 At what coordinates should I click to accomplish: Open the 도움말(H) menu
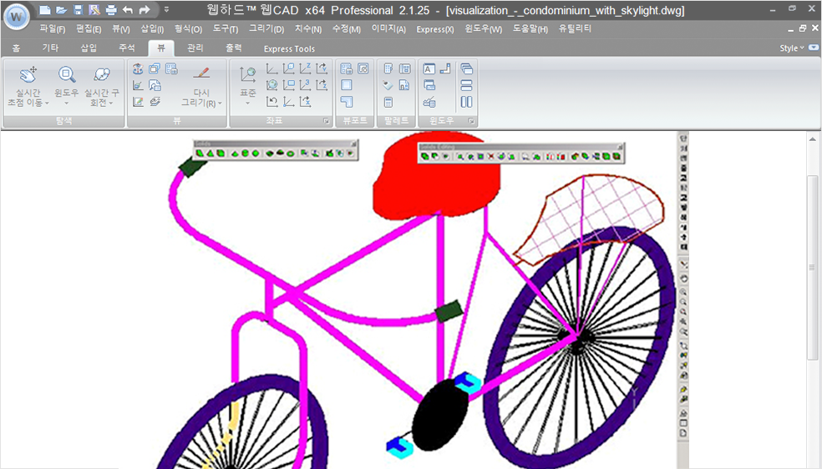(x=530, y=28)
